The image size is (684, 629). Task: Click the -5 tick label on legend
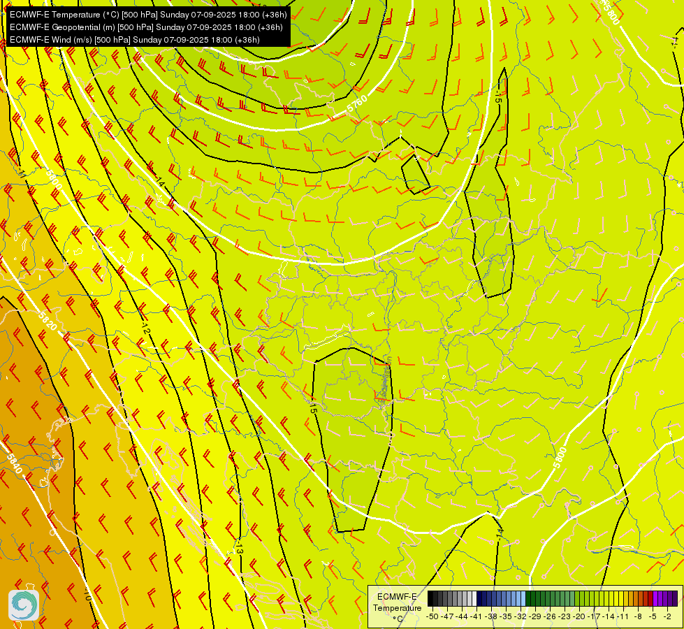(x=653, y=617)
